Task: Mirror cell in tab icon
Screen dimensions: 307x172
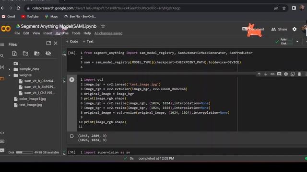Action: coord(293,74)
